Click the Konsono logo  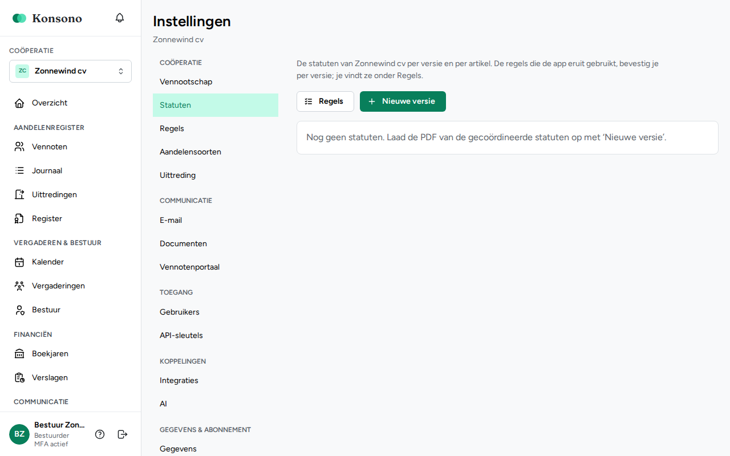(47, 18)
